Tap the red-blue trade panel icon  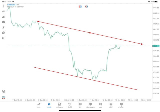[x=80, y=6]
